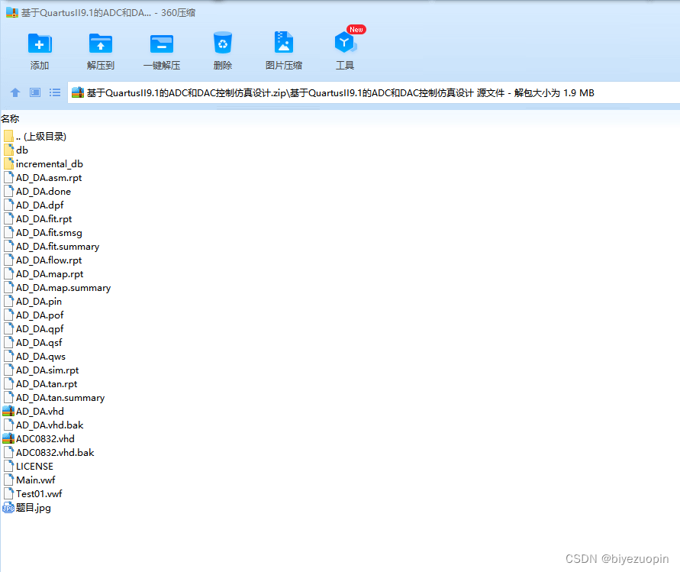680x572 pixels.
Task: Select the AD_DA.map.rpt file
Action: (44, 274)
